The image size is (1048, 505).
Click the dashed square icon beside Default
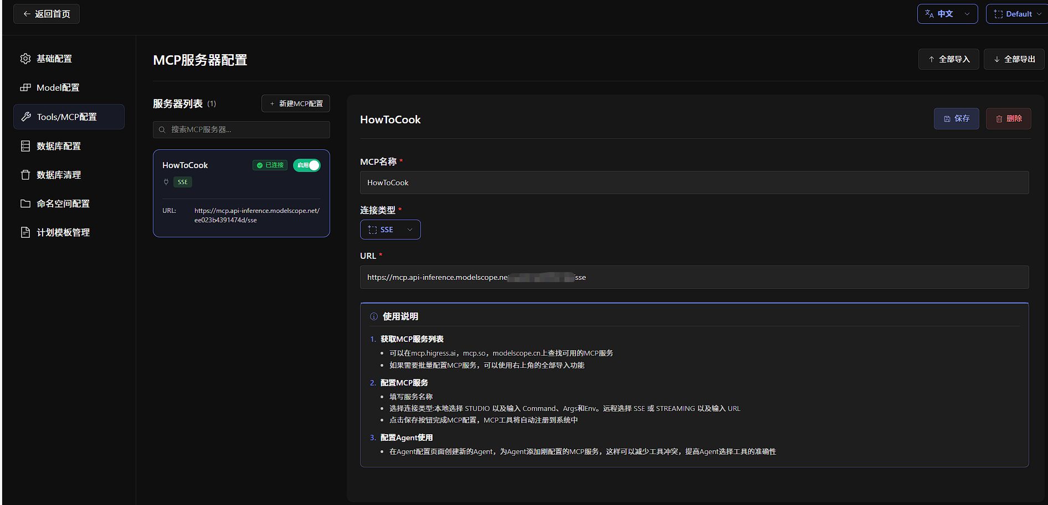point(998,14)
